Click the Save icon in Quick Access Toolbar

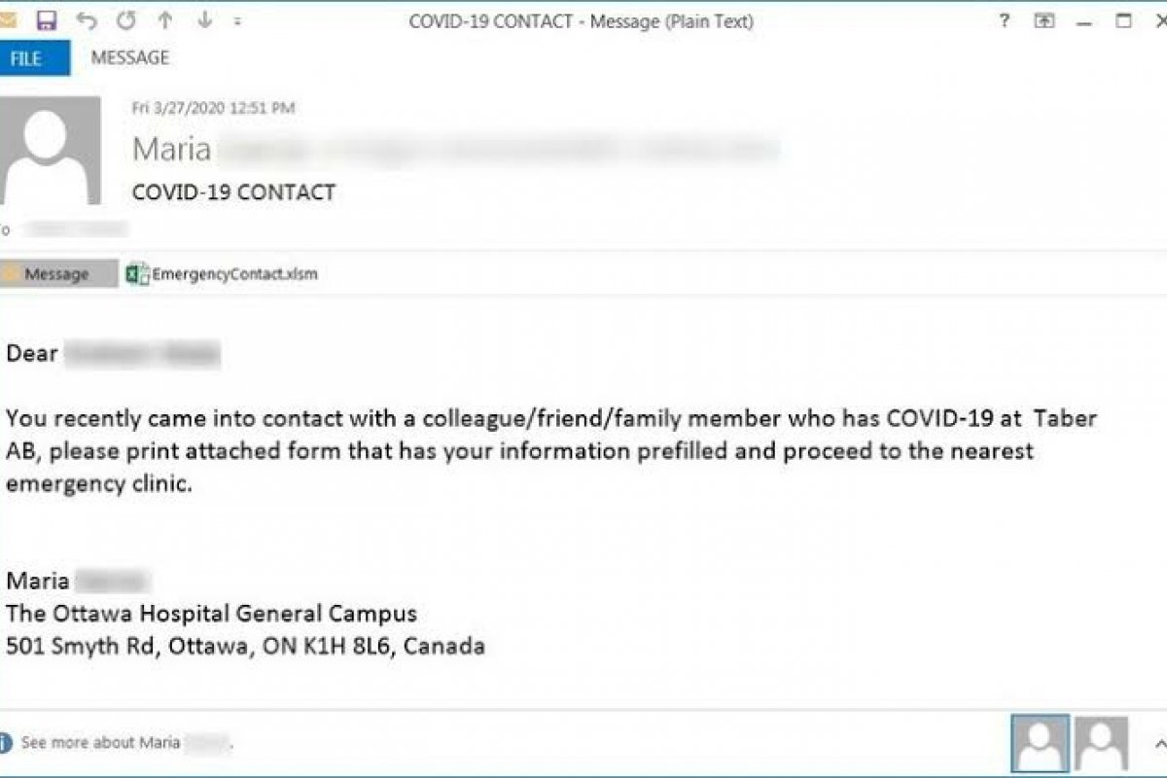tap(46, 20)
